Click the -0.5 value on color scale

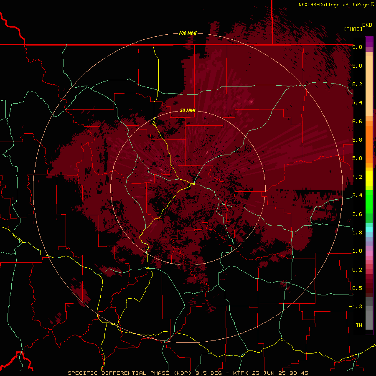(356, 288)
